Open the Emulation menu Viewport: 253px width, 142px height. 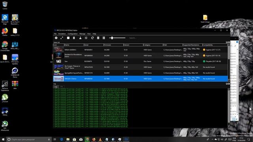[62, 34]
